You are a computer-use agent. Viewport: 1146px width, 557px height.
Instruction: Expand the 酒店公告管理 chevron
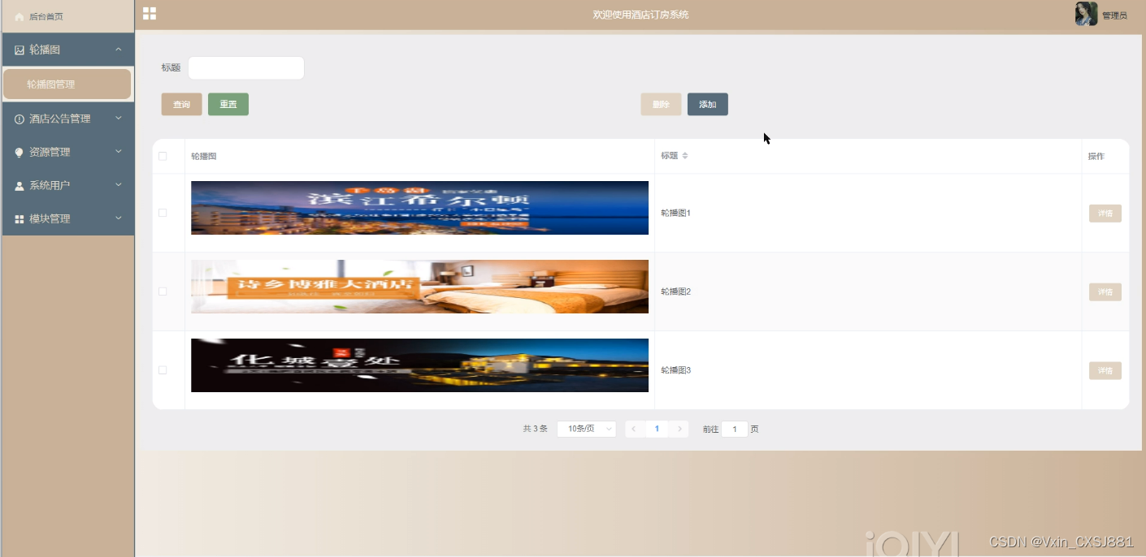(x=119, y=119)
